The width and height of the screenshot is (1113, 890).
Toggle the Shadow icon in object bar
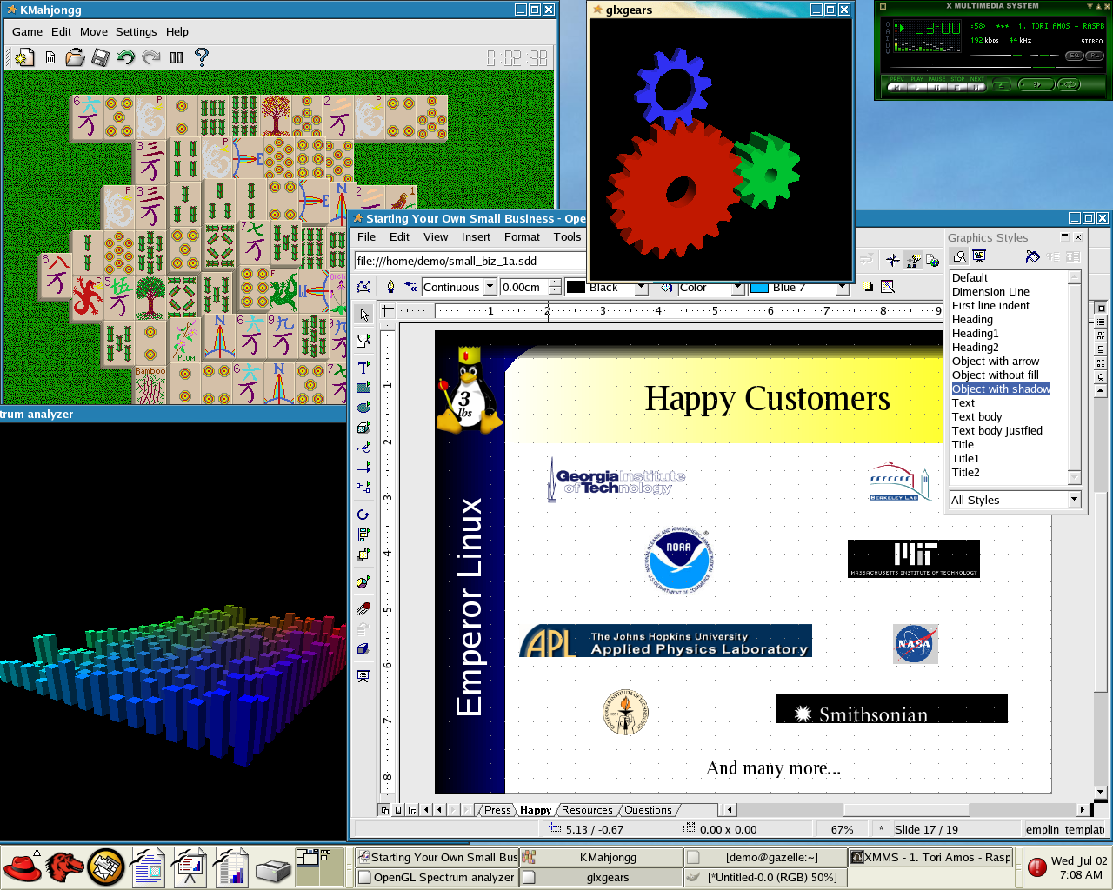coord(868,287)
